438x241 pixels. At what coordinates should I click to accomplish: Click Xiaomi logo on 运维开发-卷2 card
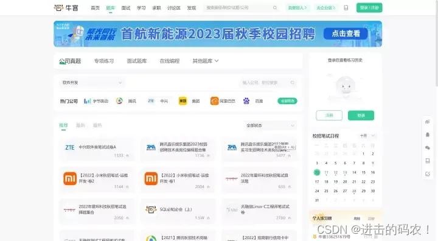70,178
